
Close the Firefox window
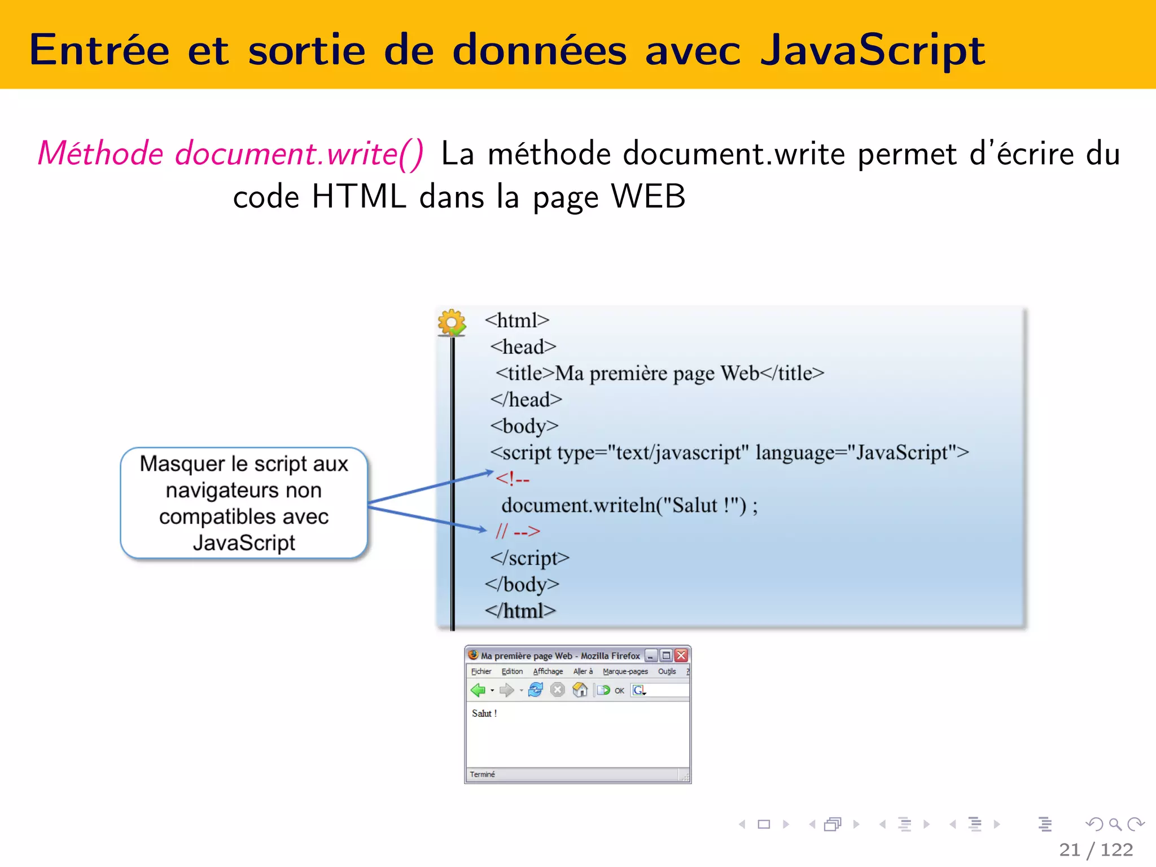[x=681, y=655]
